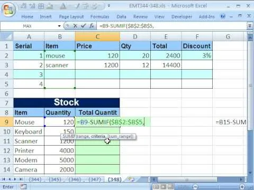Image resolution: width=254 pixels, height=190 pixels.
Task: Open the View ribbon tab
Action: tap(159, 17)
